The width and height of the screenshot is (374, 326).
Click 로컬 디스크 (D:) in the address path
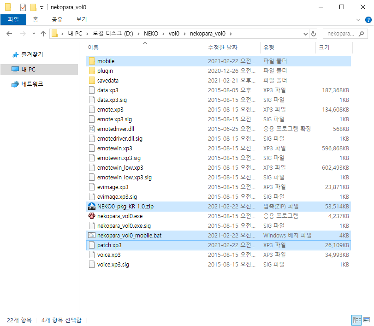pos(113,34)
